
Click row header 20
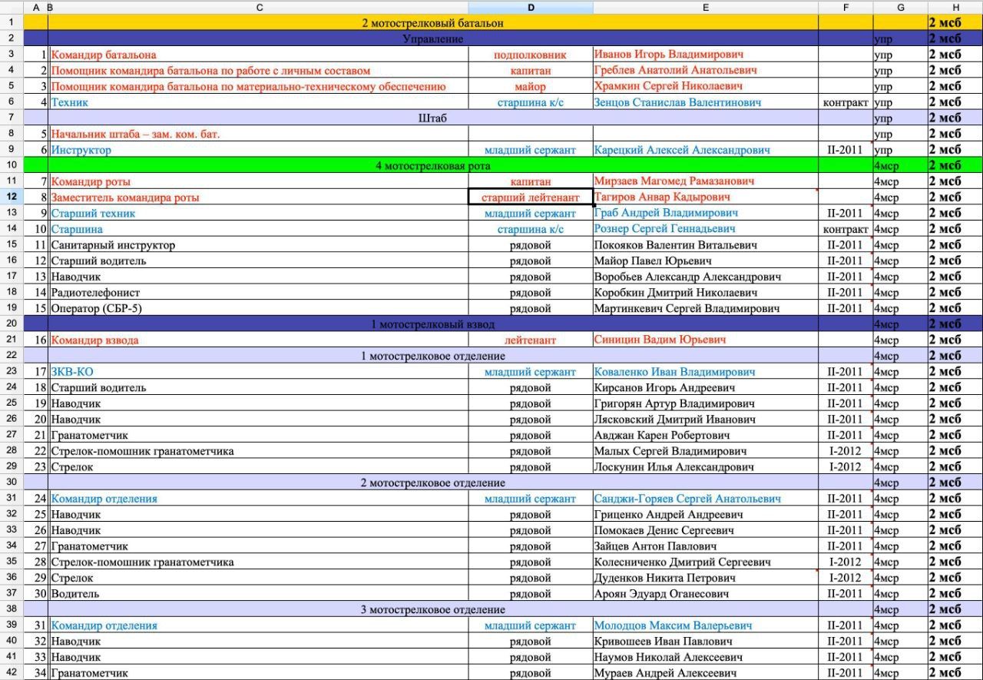click(12, 324)
